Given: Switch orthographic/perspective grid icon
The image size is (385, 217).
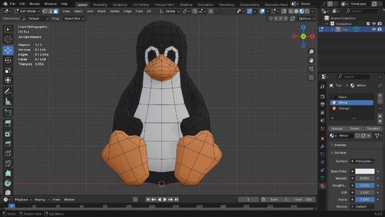Looking at the screenshot, I should tap(311, 77).
